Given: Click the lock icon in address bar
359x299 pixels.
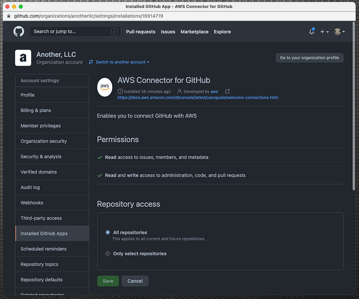Looking at the screenshot, I should point(9,16).
